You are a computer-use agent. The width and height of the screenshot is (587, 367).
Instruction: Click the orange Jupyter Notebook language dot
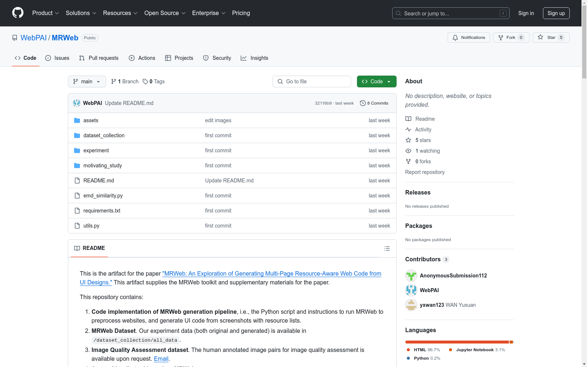tap(451, 350)
